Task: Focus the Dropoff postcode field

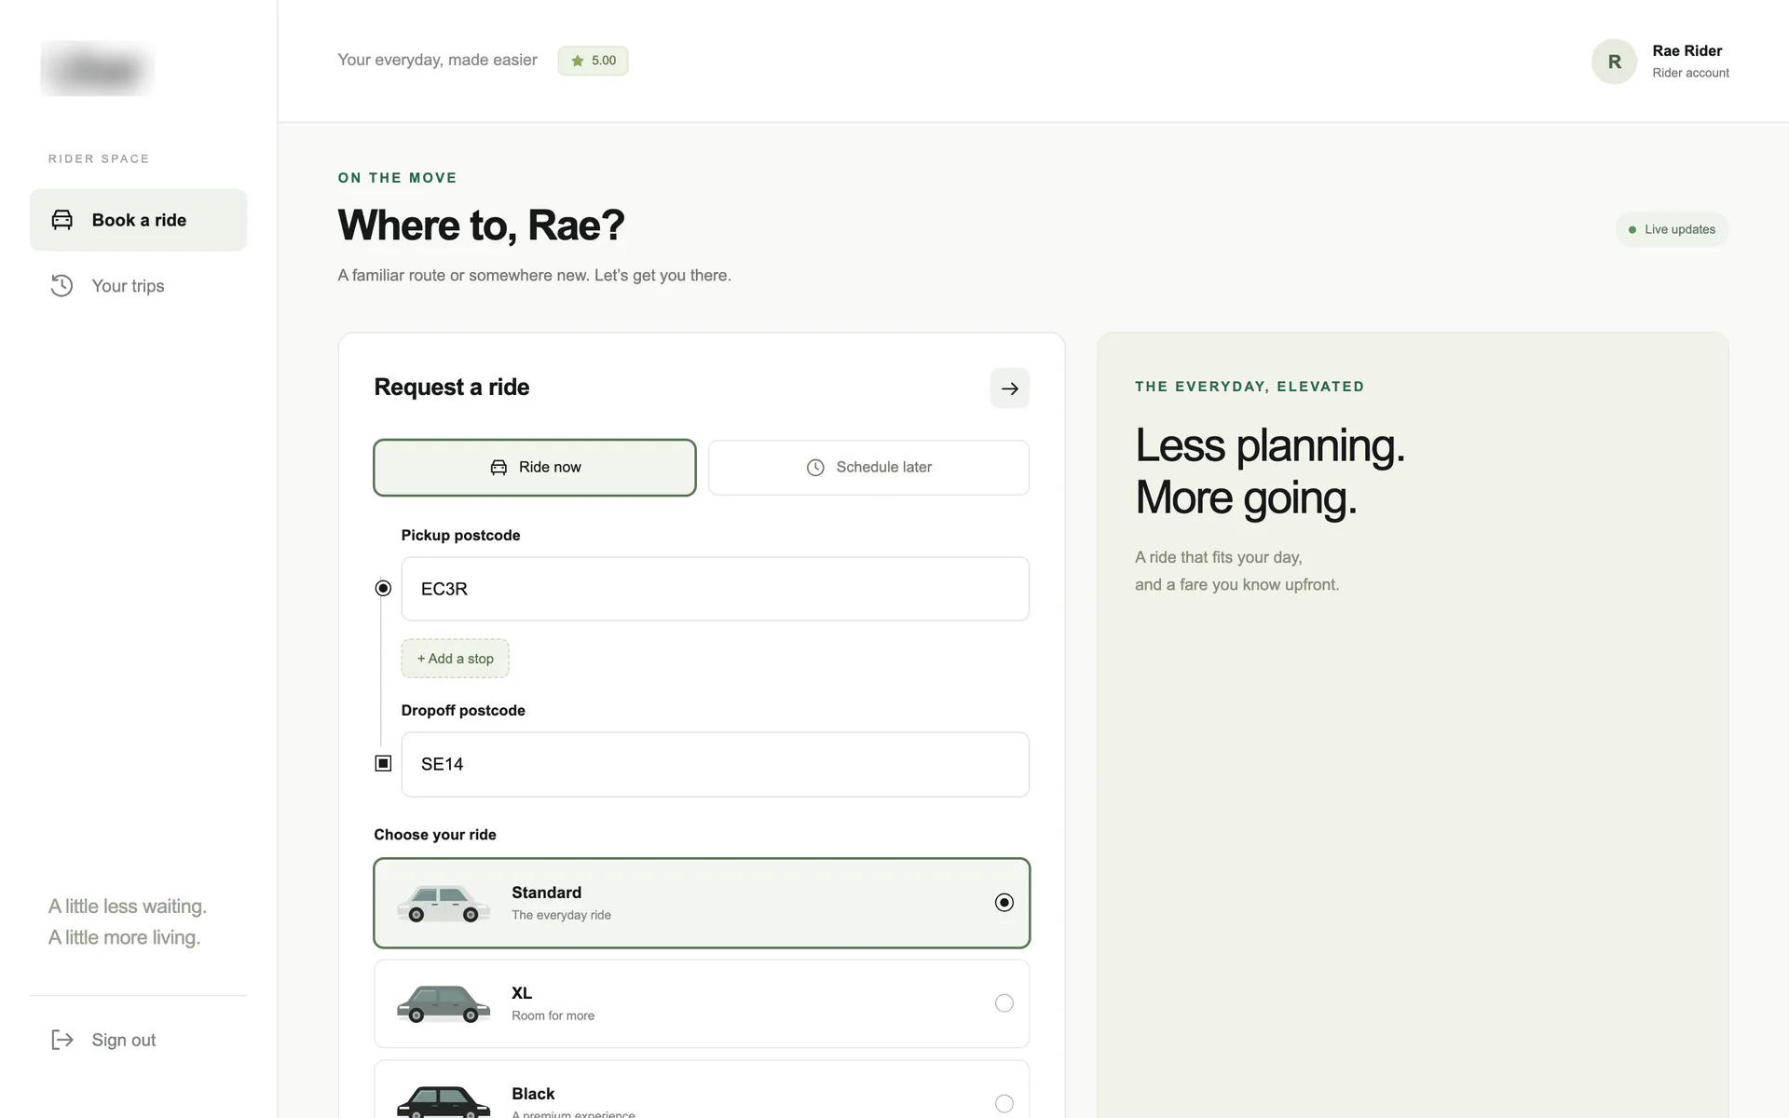Action: tap(715, 764)
